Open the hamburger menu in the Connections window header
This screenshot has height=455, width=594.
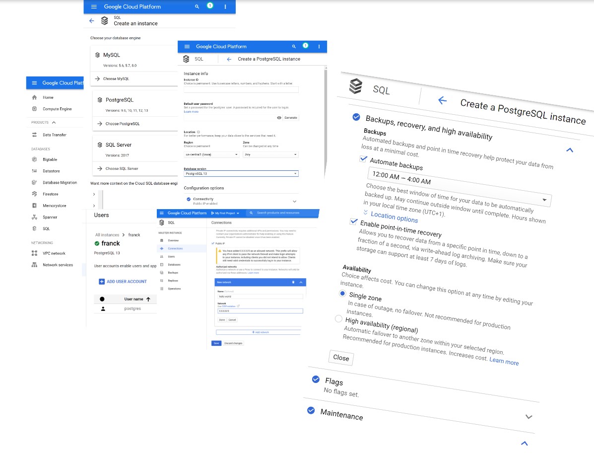point(162,213)
